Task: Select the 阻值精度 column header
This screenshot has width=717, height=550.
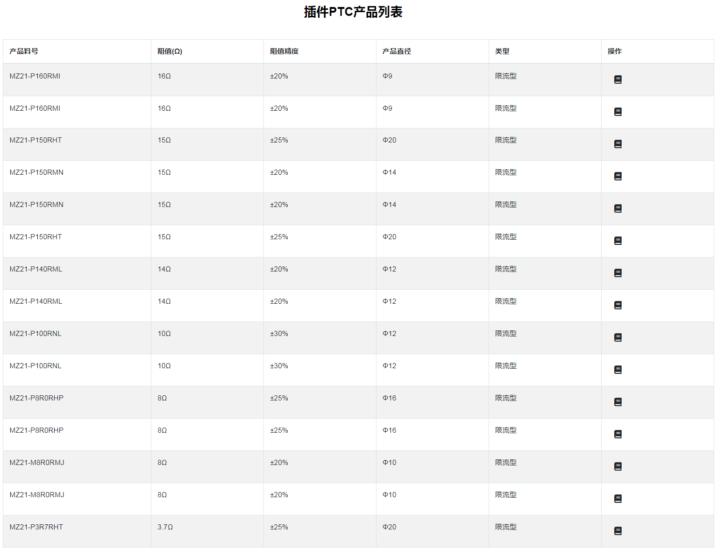Action: tap(284, 51)
